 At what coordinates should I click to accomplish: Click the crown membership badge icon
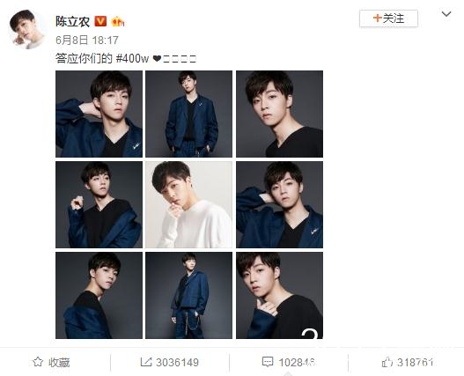click(x=117, y=21)
